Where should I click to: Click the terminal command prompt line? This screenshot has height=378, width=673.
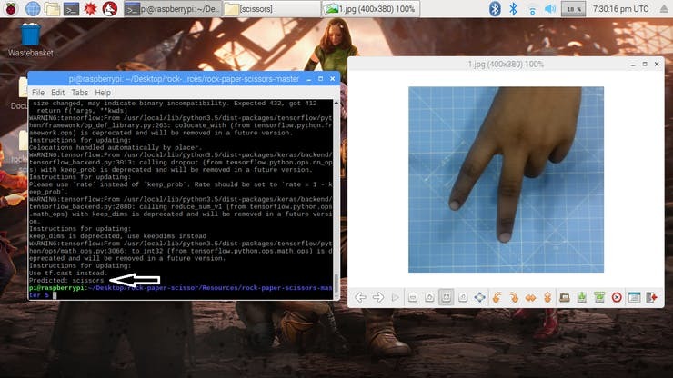click(180, 292)
